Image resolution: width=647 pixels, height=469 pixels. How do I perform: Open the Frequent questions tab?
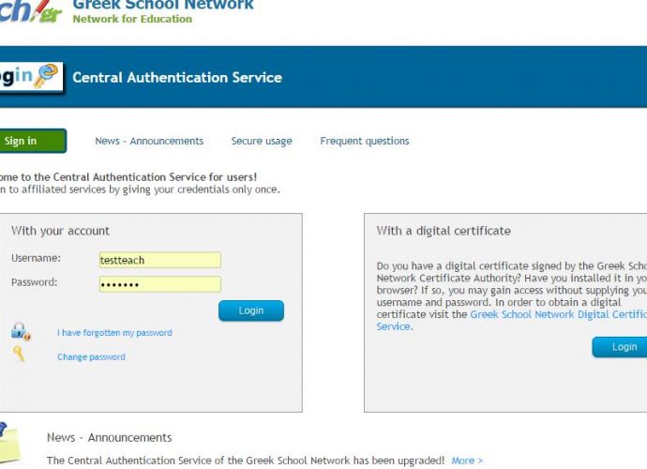click(x=365, y=141)
